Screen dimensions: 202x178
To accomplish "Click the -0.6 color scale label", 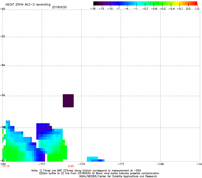I will point(154,9).
